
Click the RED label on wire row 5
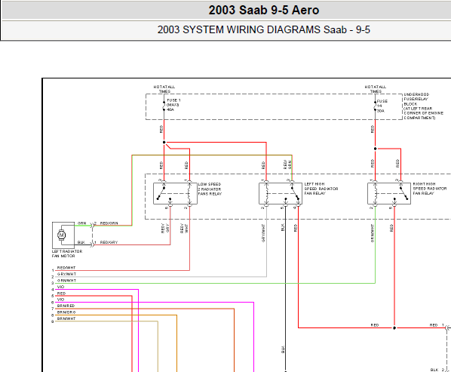(62, 294)
